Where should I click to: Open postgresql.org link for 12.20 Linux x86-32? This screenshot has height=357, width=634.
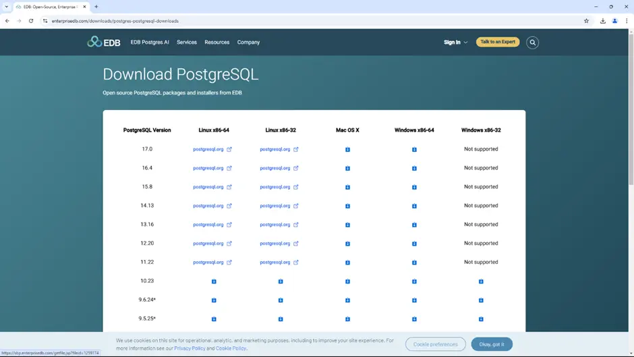coord(279,243)
